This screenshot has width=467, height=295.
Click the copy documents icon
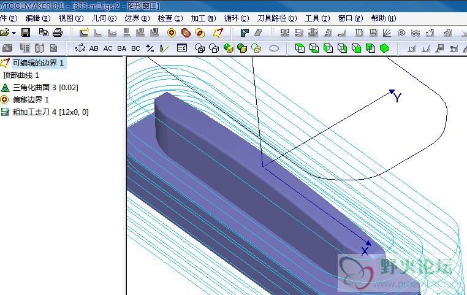[x=44, y=32]
